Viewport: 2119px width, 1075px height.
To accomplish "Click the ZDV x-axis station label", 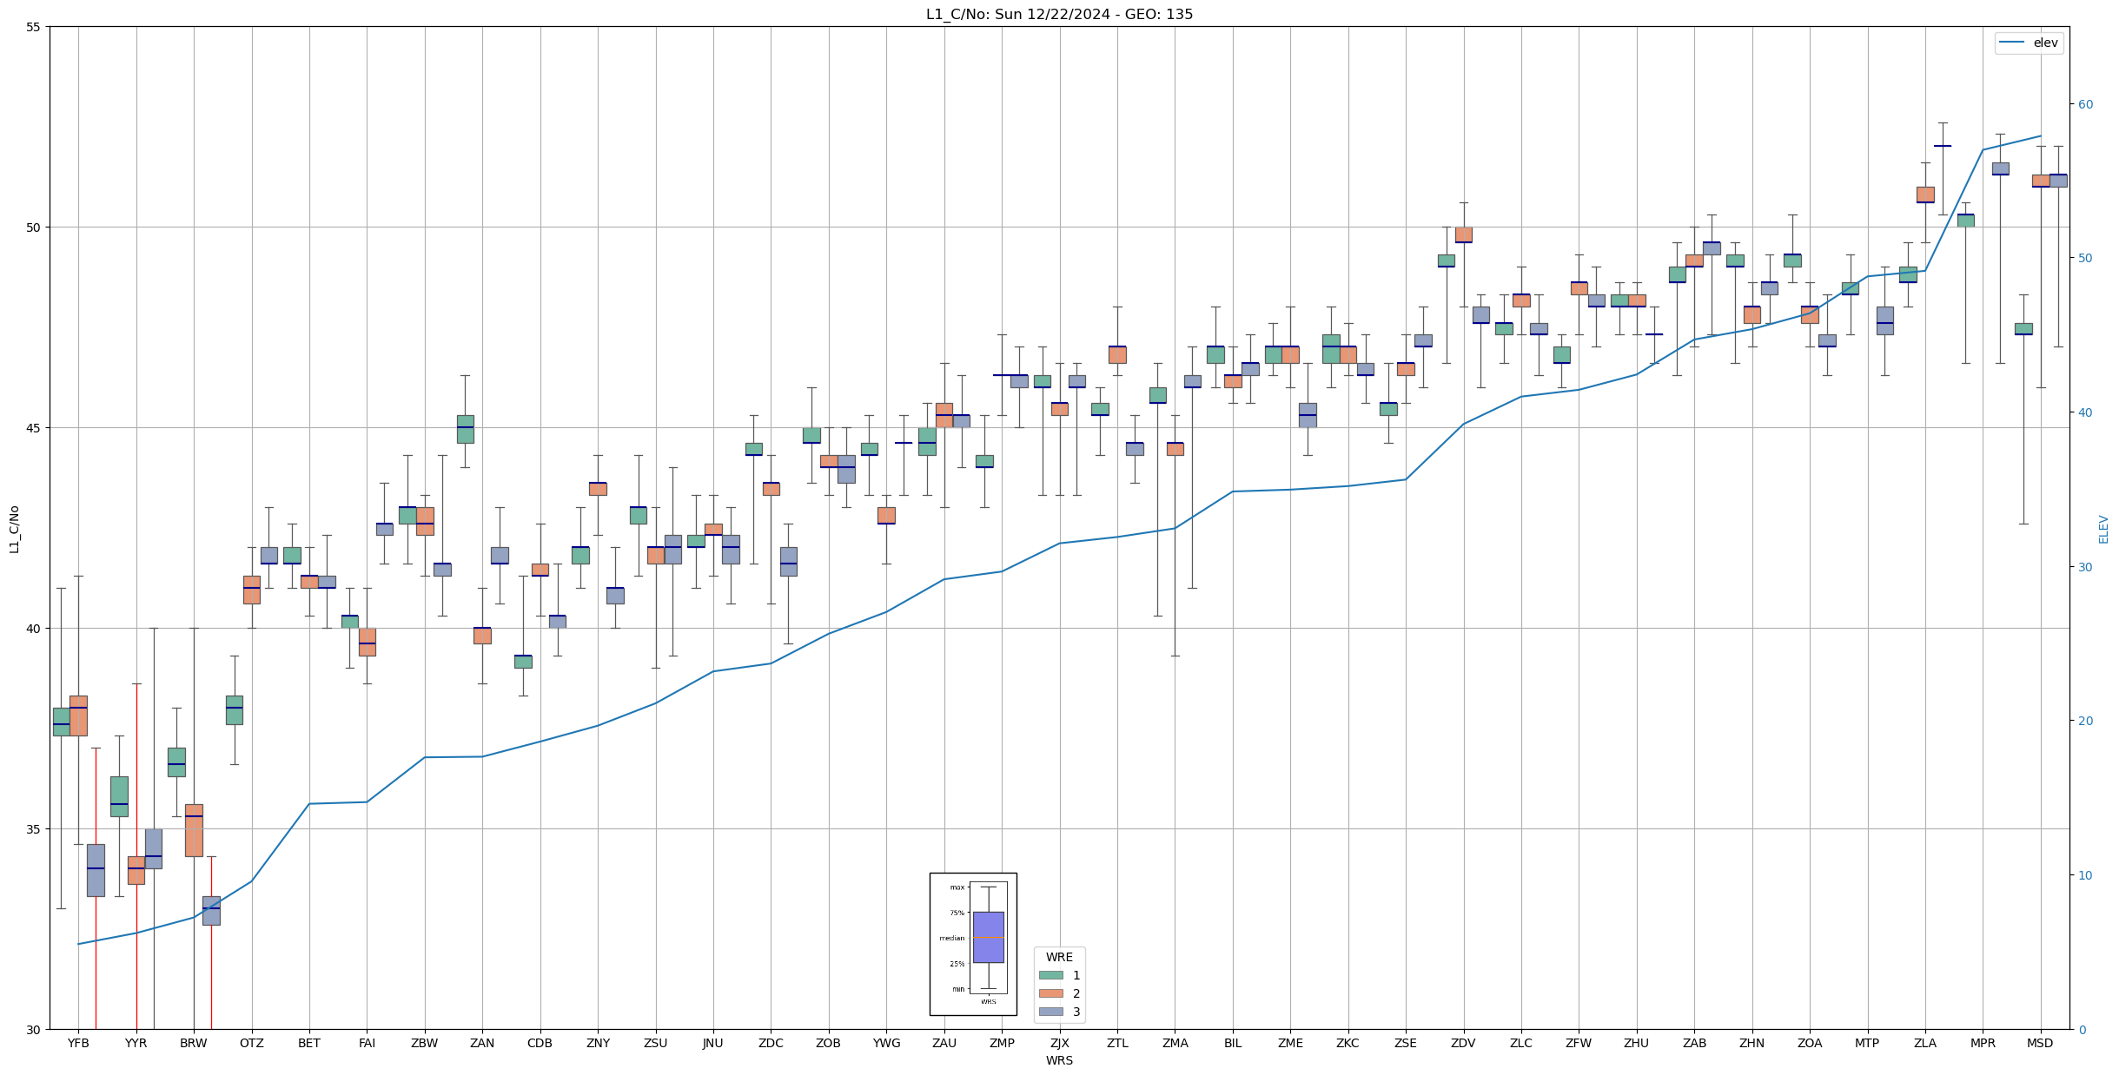I will click(1463, 1043).
